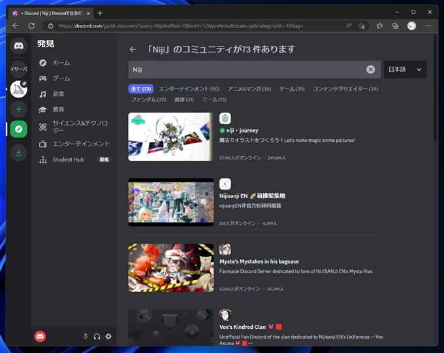Open the イサーバ server folder

point(19,69)
